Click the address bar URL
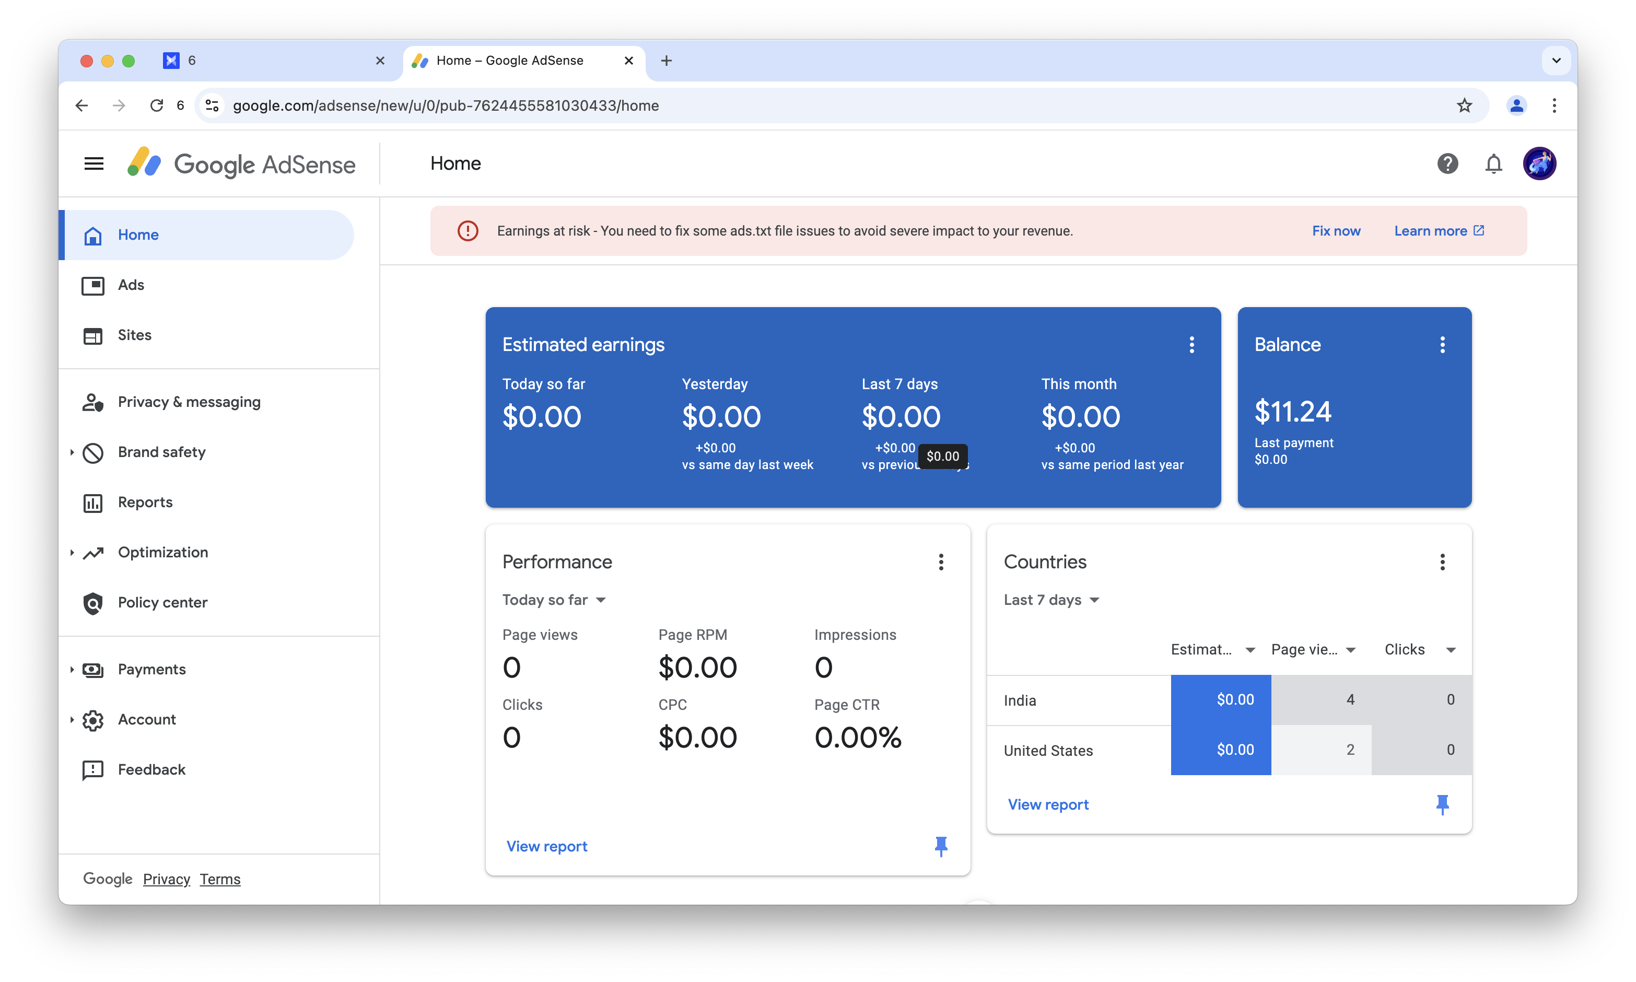The image size is (1636, 982). (x=446, y=106)
